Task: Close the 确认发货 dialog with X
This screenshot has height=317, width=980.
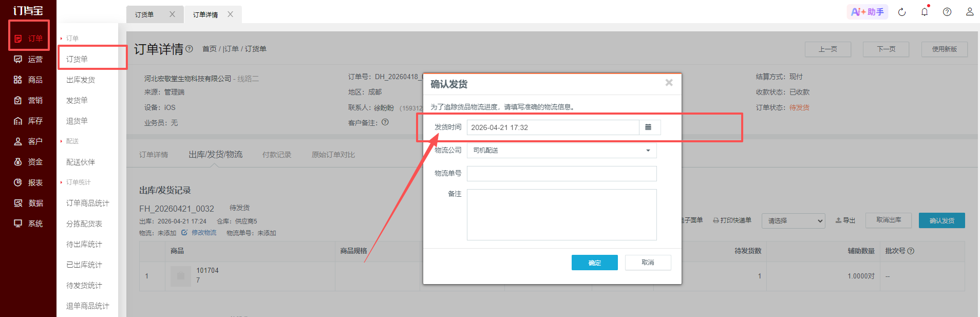Action: click(x=669, y=83)
